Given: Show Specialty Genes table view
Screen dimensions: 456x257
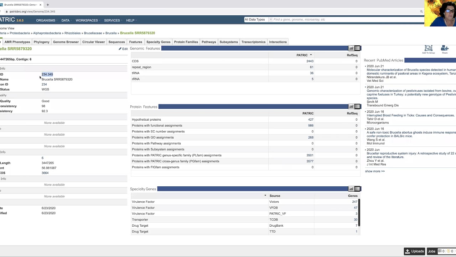Looking at the screenshot, I should [x=357, y=189].
